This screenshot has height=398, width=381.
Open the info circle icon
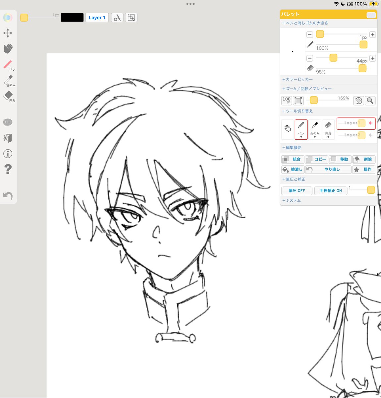coord(8,154)
